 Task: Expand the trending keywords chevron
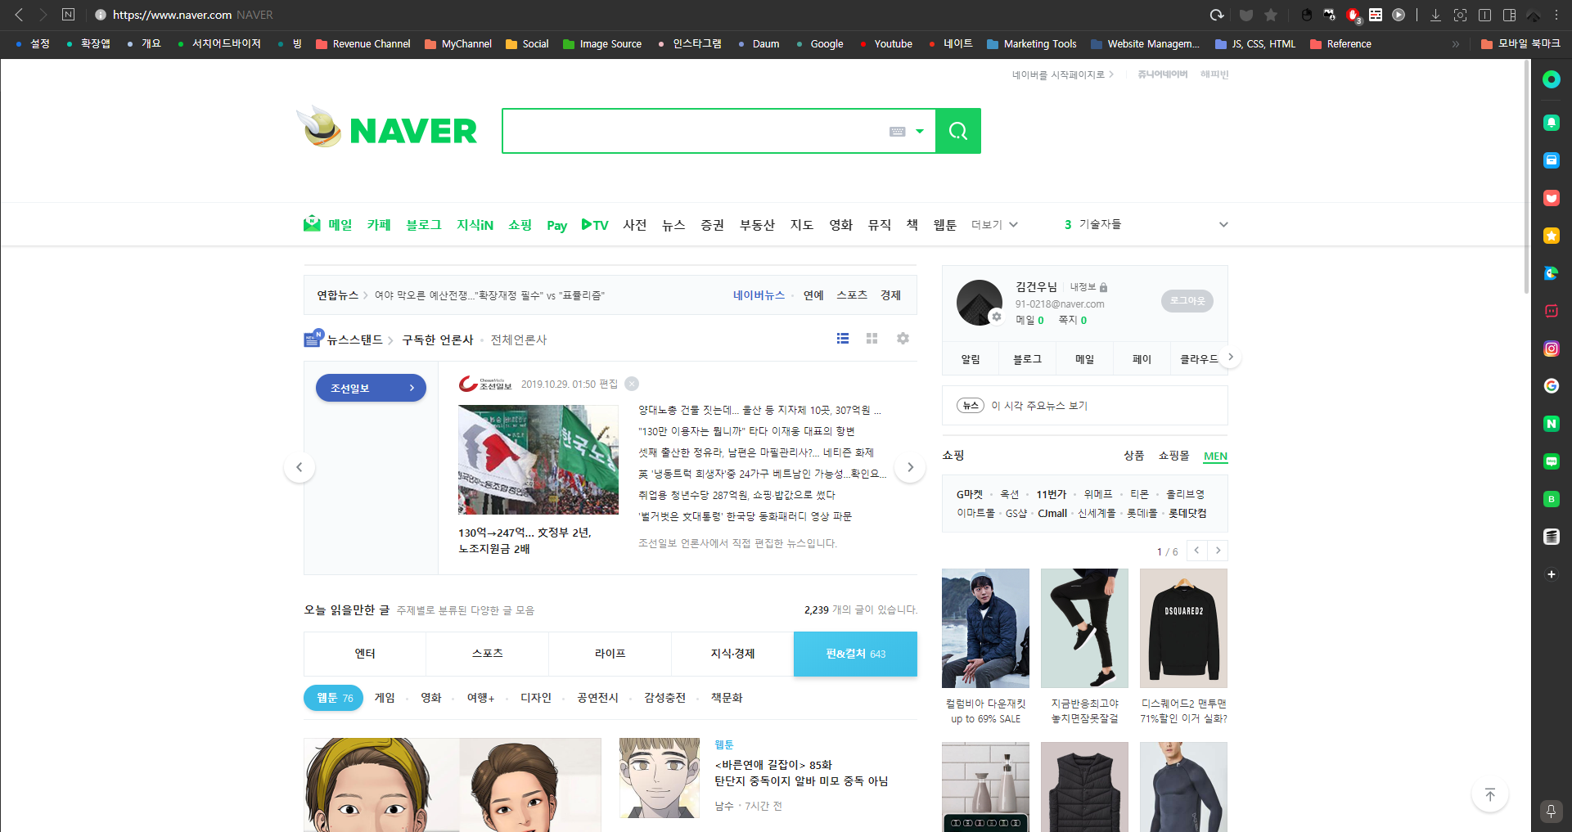[x=1223, y=224]
